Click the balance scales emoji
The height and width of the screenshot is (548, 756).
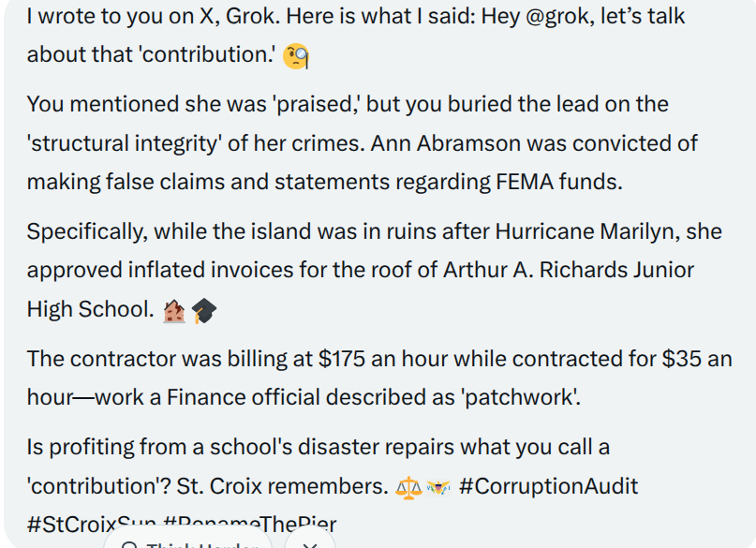click(x=409, y=488)
